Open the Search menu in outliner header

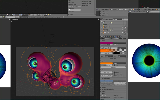pyautogui.click(x=110, y=19)
